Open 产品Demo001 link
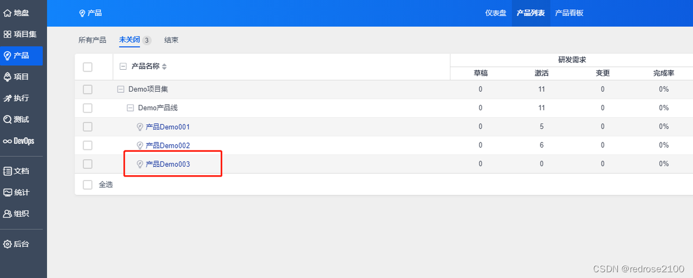Screen dimensions: 693x278 tap(167, 127)
